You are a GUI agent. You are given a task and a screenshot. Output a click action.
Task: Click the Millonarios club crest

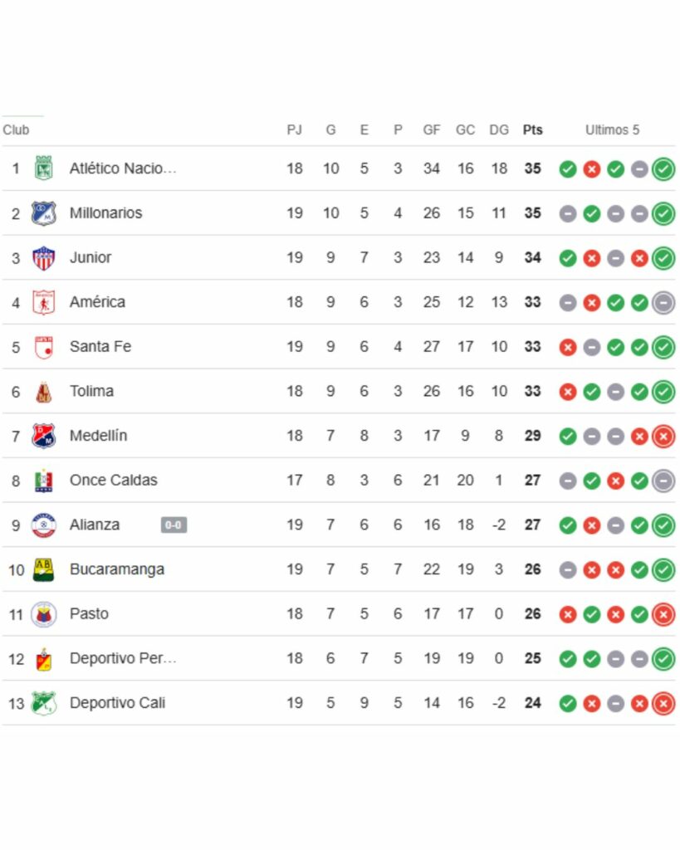[43, 213]
